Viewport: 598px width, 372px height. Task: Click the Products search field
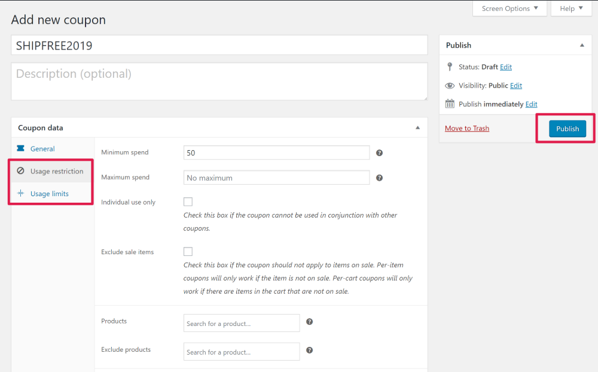click(242, 323)
